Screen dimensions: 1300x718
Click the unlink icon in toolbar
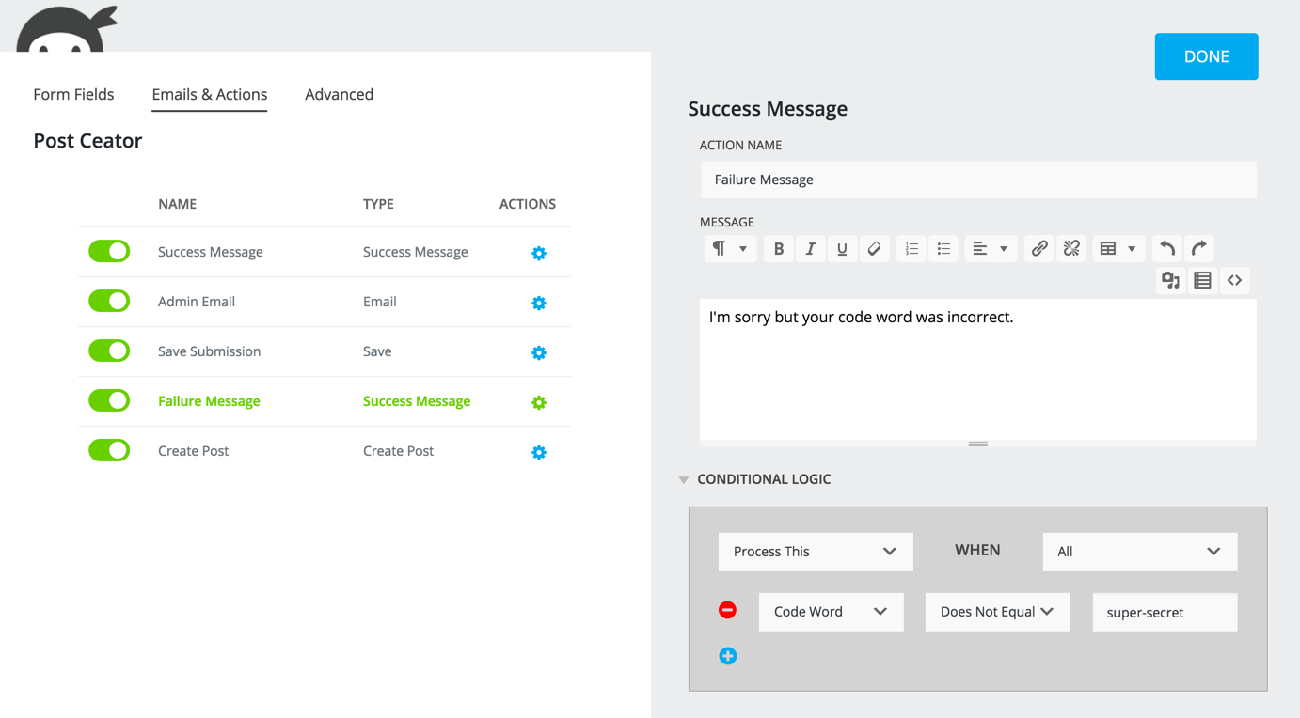pyautogui.click(x=1071, y=249)
